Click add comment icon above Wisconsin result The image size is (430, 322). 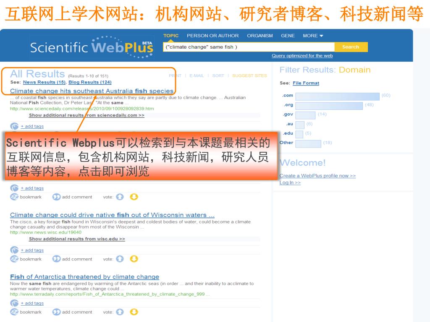point(57,197)
